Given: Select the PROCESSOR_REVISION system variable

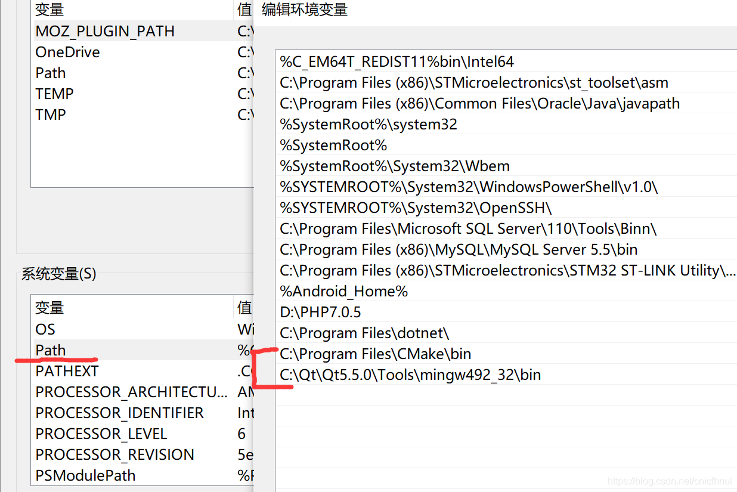Looking at the screenshot, I should click(143, 454).
